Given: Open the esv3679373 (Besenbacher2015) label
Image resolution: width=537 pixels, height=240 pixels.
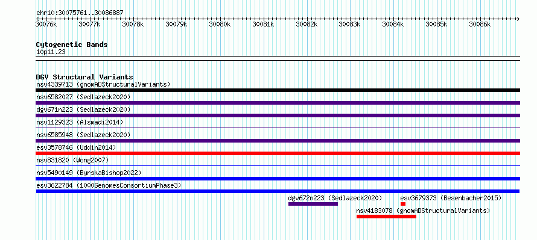Looking at the screenshot, I should (x=451, y=198).
